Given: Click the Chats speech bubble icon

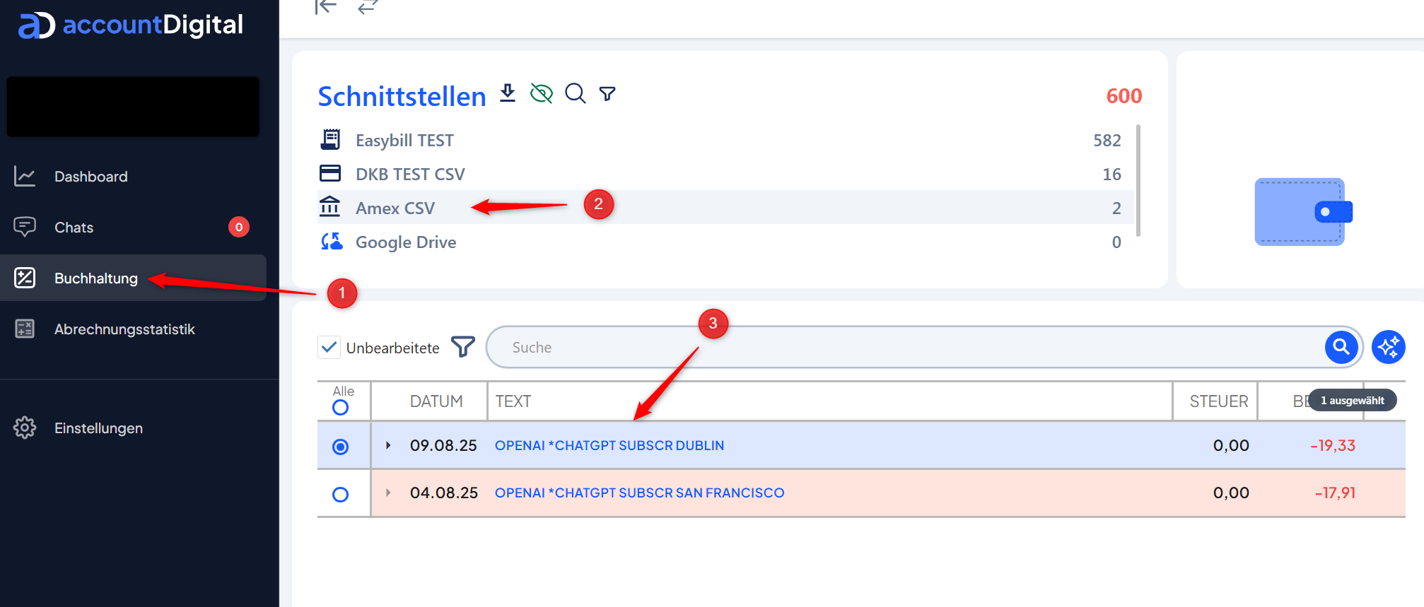Looking at the screenshot, I should pyautogui.click(x=25, y=227).
